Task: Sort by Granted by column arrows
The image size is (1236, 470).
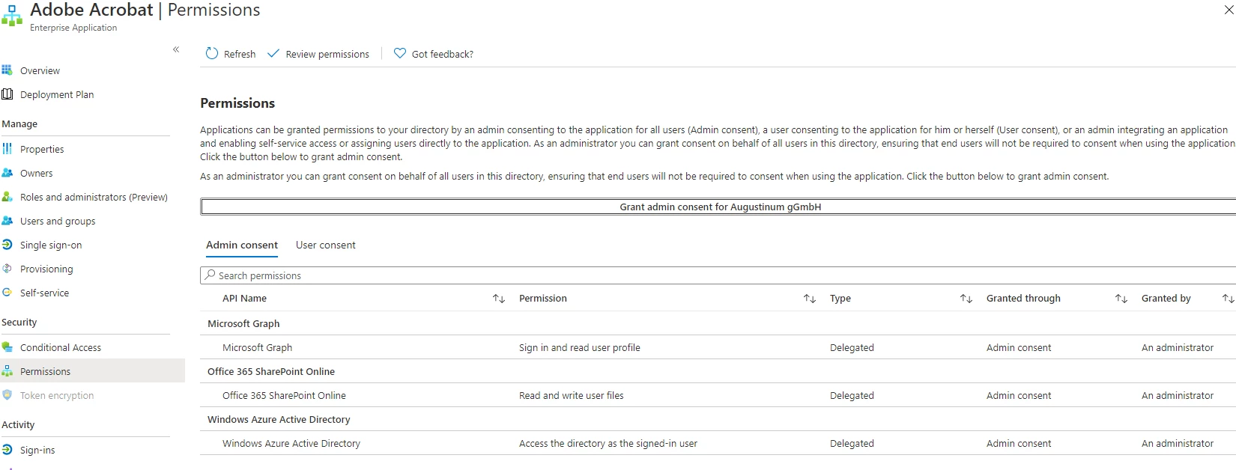Action: pyautogui.click(x=1229, y=299)
